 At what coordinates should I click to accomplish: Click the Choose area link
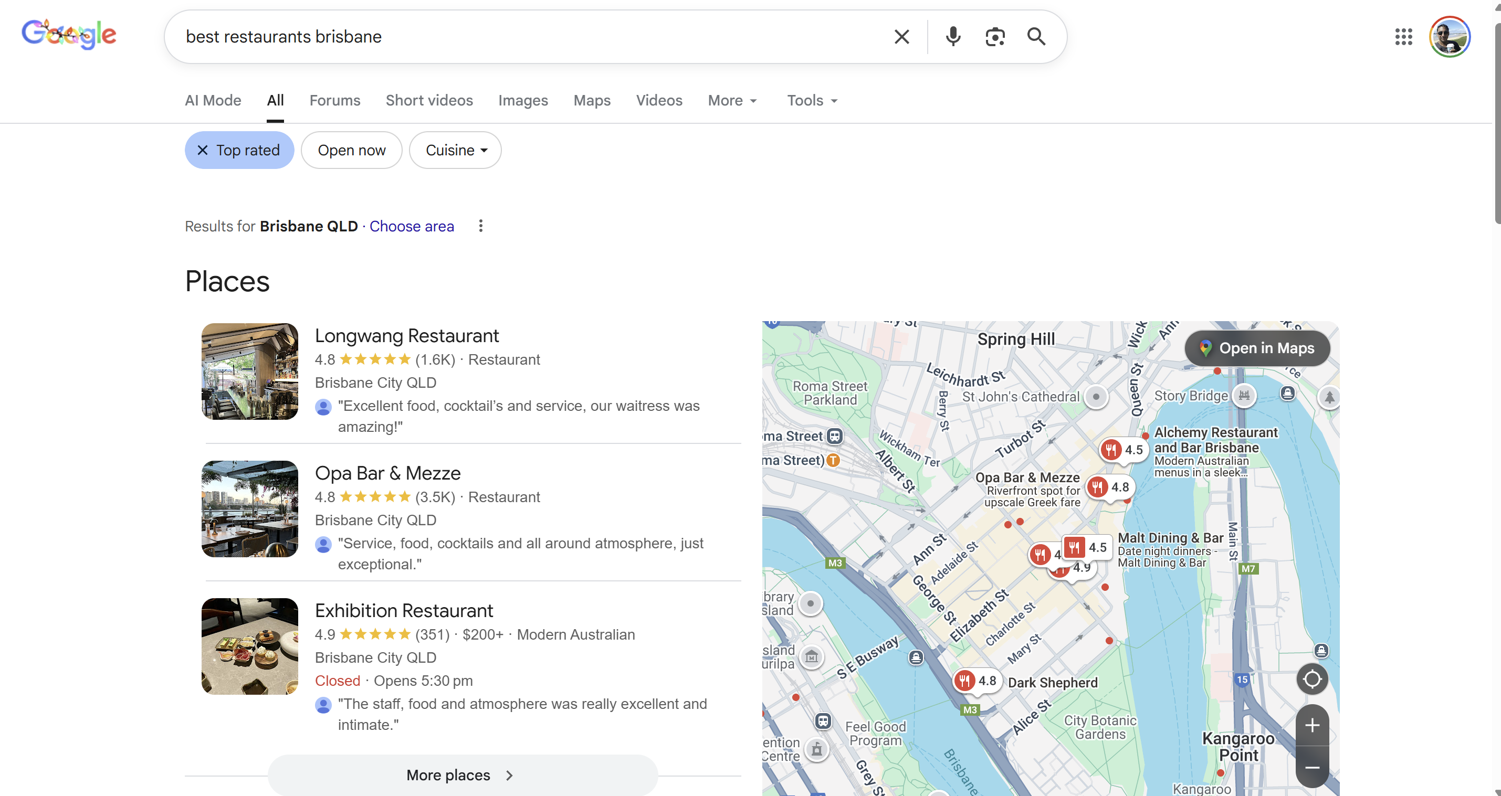tap(412, 226)
